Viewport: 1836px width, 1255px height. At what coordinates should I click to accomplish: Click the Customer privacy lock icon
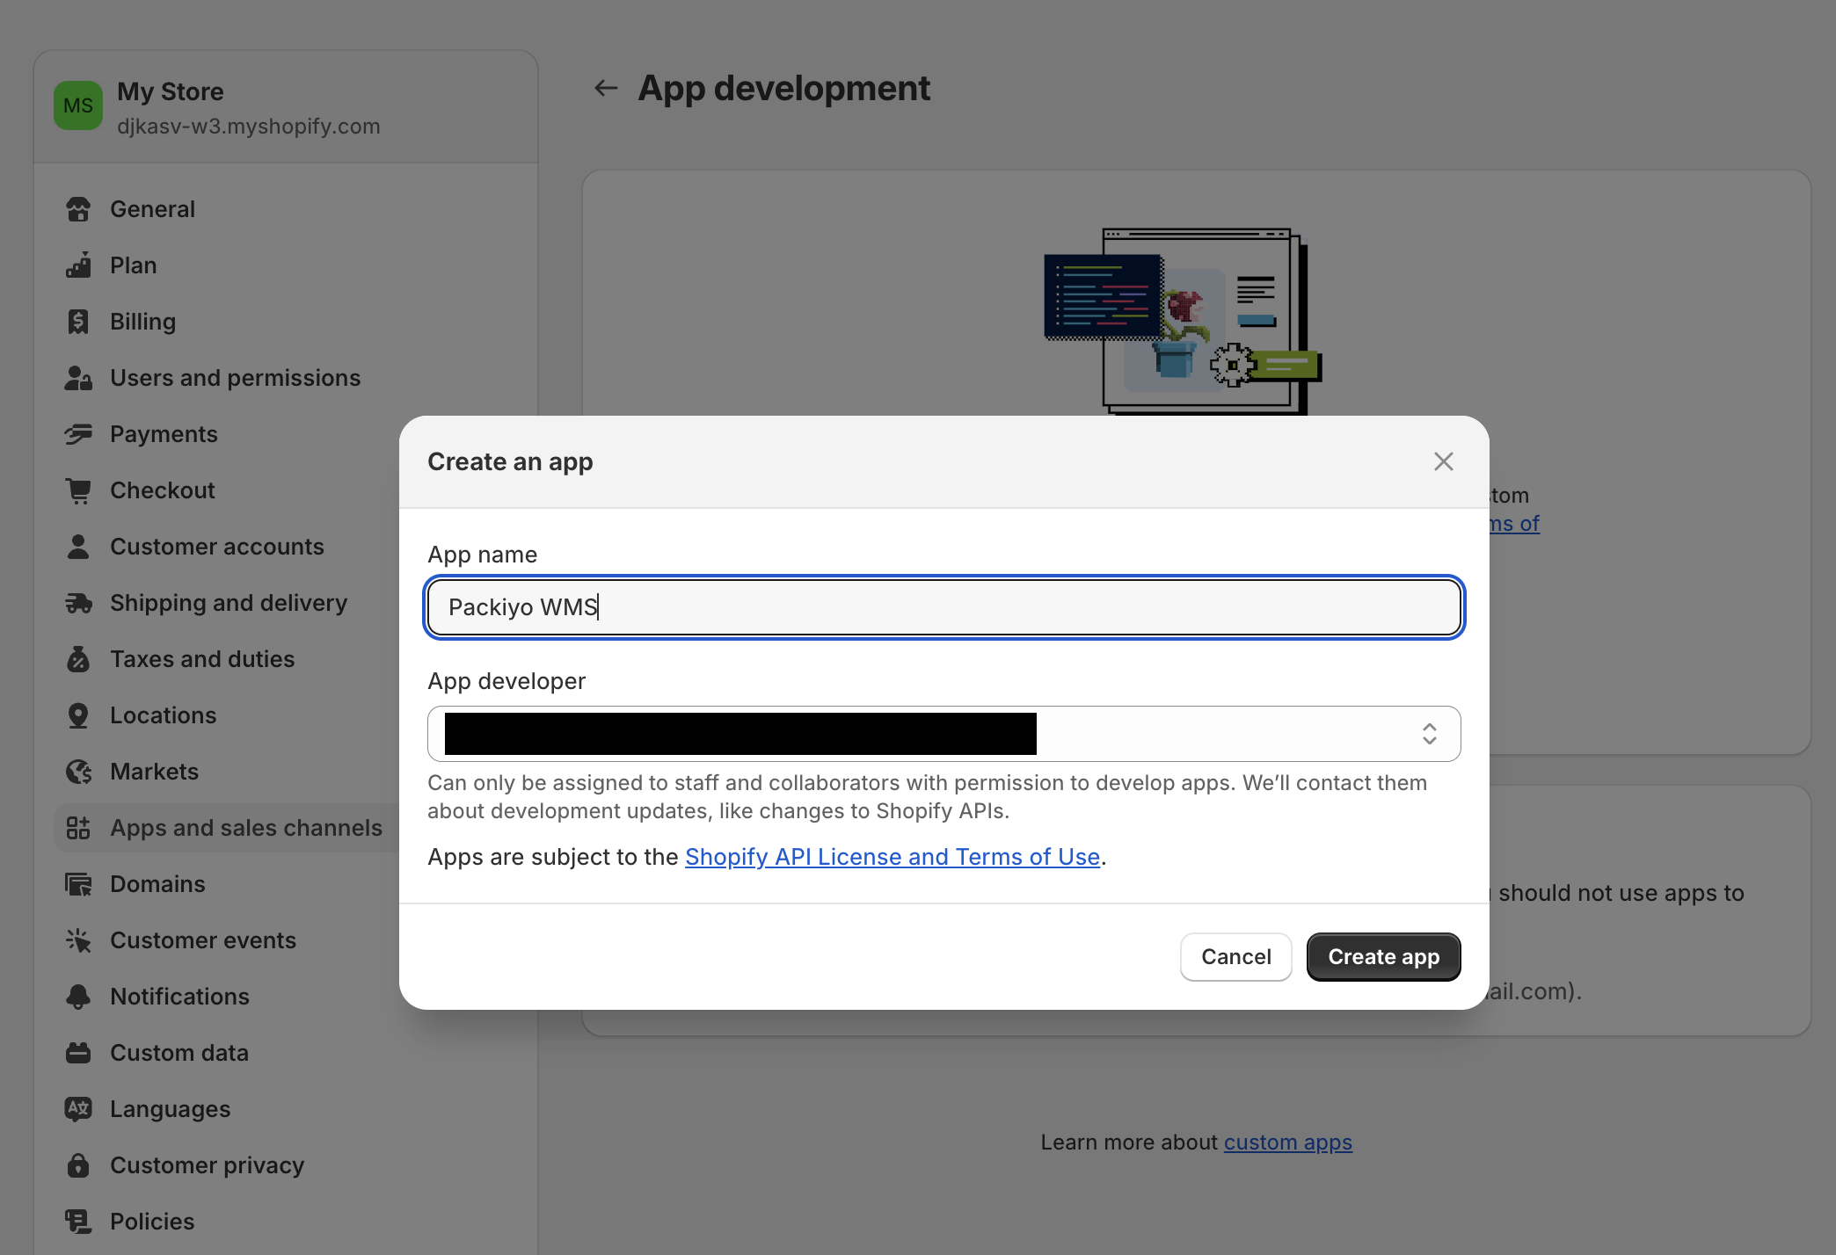click(x=78, y=1165)
